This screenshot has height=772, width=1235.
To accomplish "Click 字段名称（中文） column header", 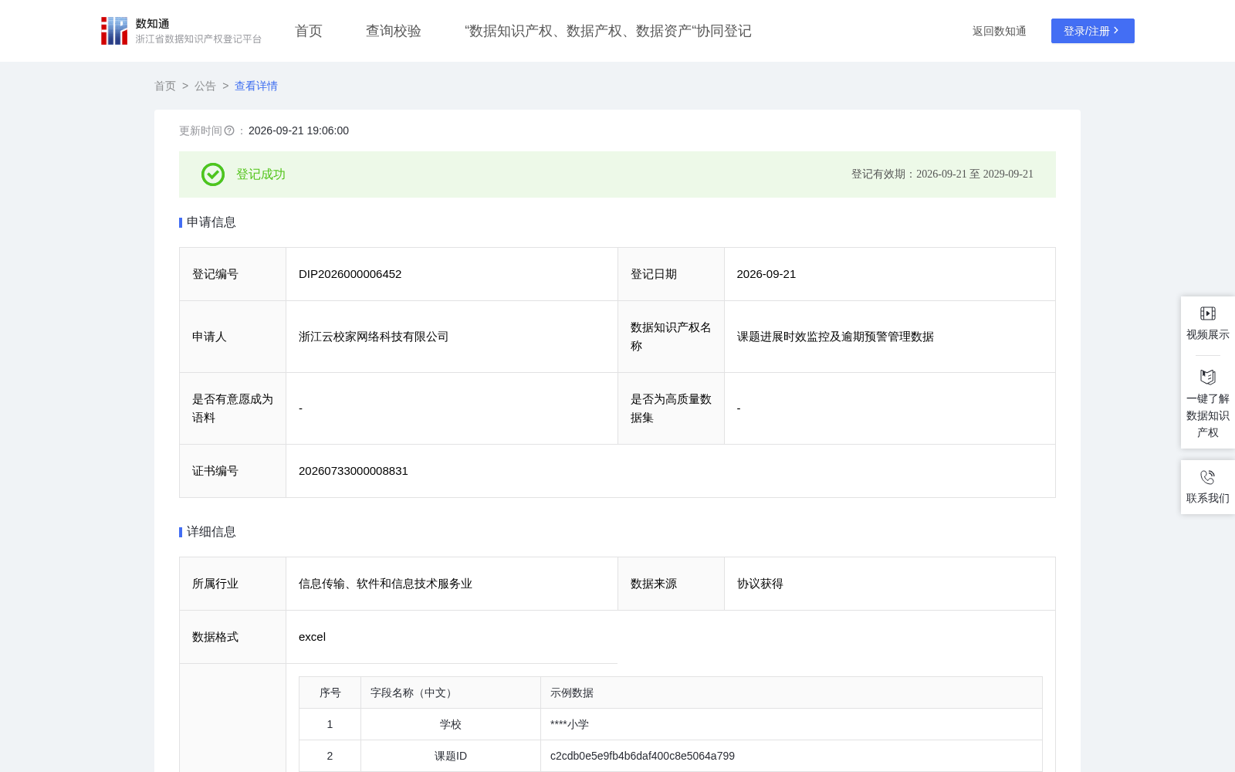I will coord(451,693).
